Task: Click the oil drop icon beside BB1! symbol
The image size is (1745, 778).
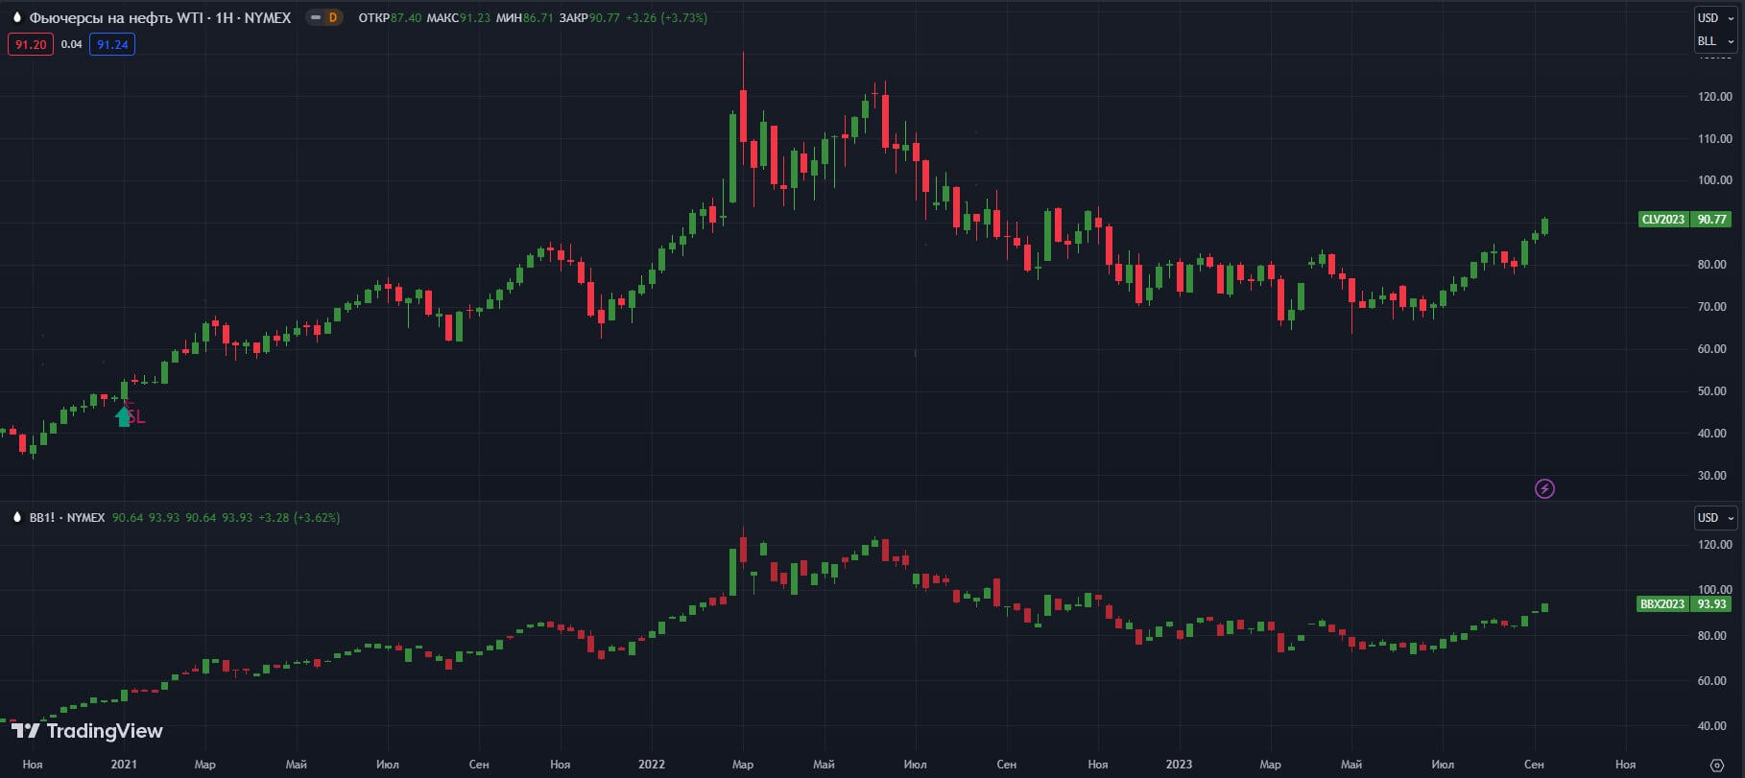Action: [x=16, y=517]
